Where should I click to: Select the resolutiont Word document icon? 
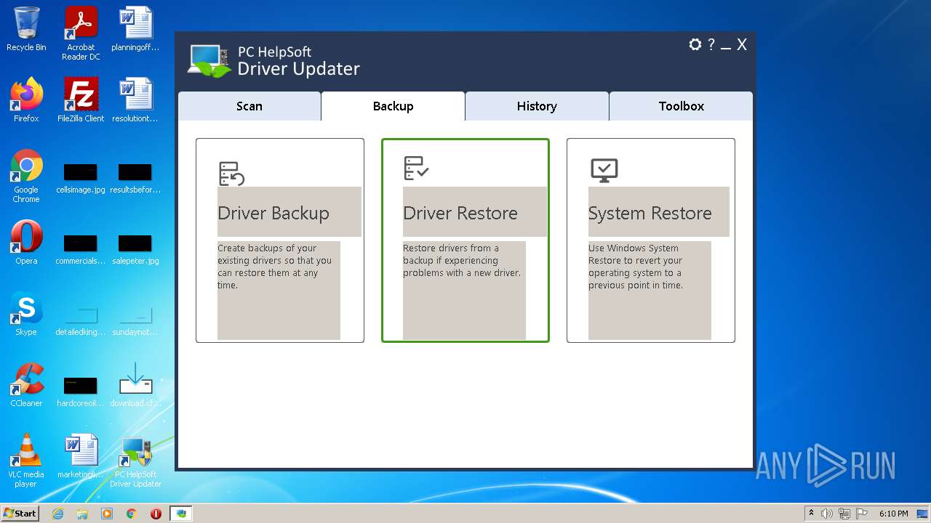[x=135, y=100]
